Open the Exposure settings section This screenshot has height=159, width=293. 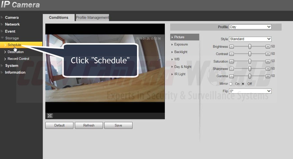tap(181, 44)
